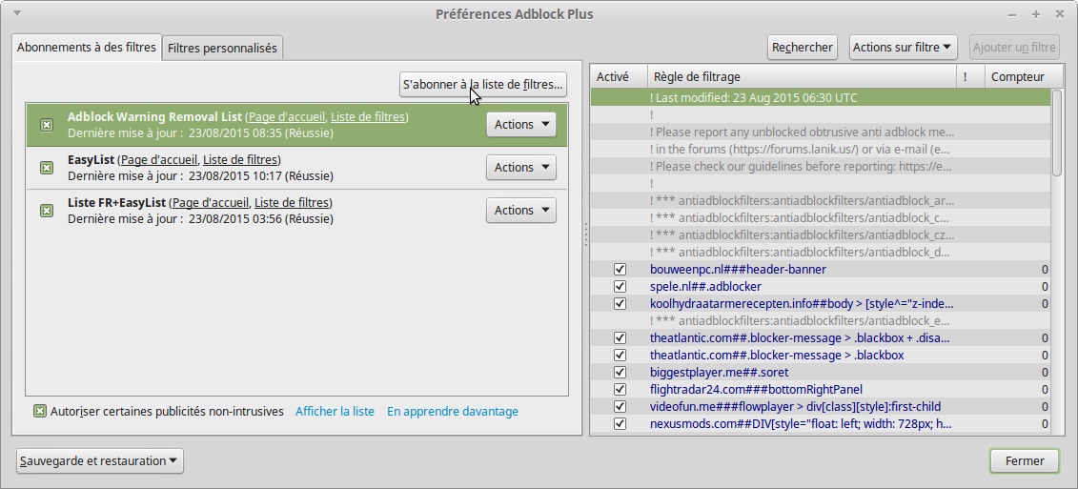
Task: Open Actions dropdown for EasyList
Action: click(x=521, y=167)
